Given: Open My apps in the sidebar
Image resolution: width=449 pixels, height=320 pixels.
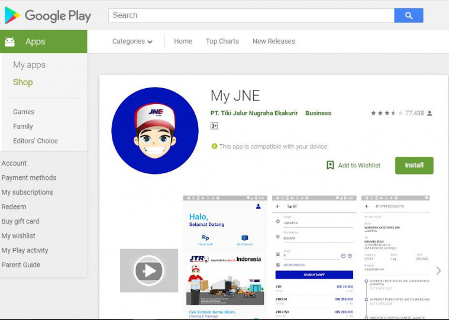Looking at the screenshot, I should (x=30, y=65).
